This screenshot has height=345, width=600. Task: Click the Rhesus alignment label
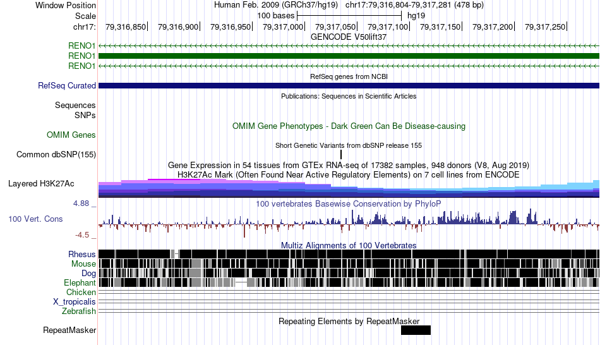pos(82,254)
